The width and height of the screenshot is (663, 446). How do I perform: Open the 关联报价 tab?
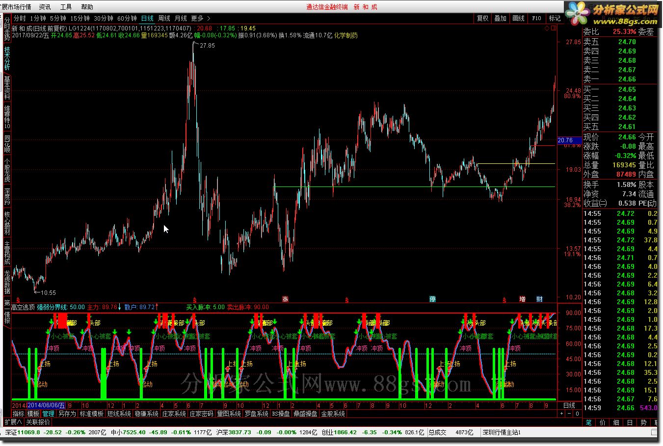pos(38,422)
